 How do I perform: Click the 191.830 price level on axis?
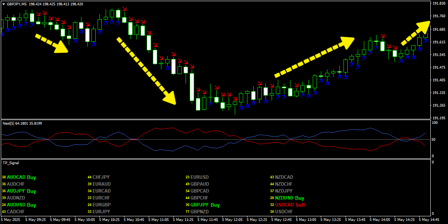[x=438, y=3]
